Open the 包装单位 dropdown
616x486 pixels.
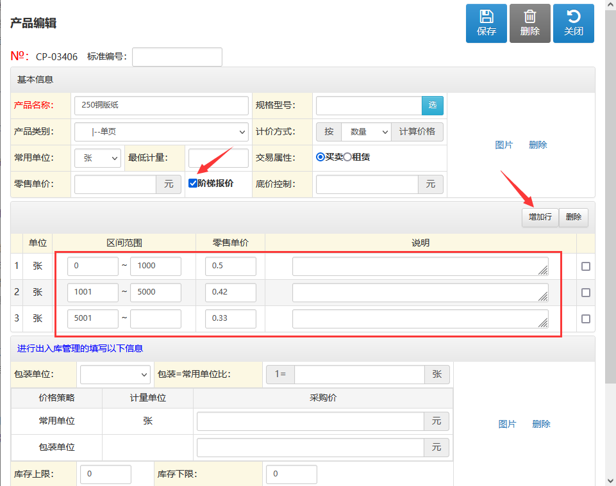(115, 375)
